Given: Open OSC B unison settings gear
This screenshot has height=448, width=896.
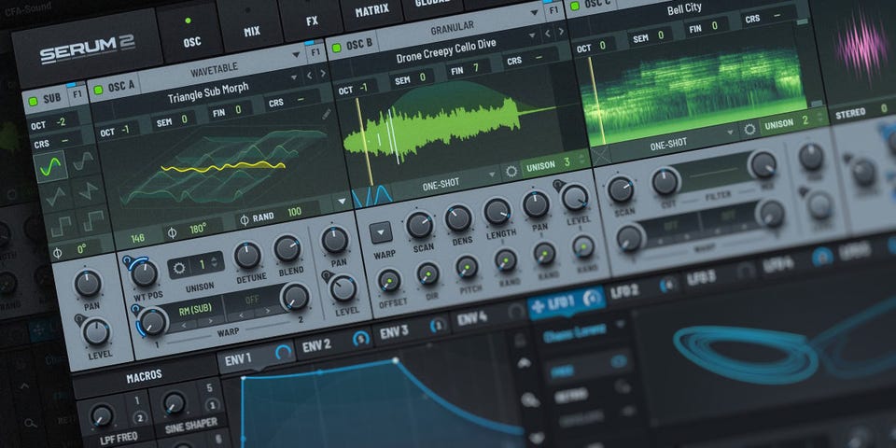Looking at the screenshot, I should click(511, 170).
